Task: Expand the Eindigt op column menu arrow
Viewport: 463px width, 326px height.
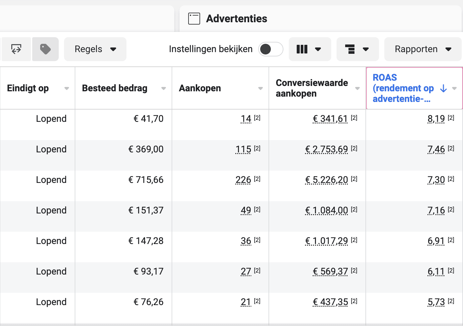Action: pyautogui.click(x=67, y=88)
